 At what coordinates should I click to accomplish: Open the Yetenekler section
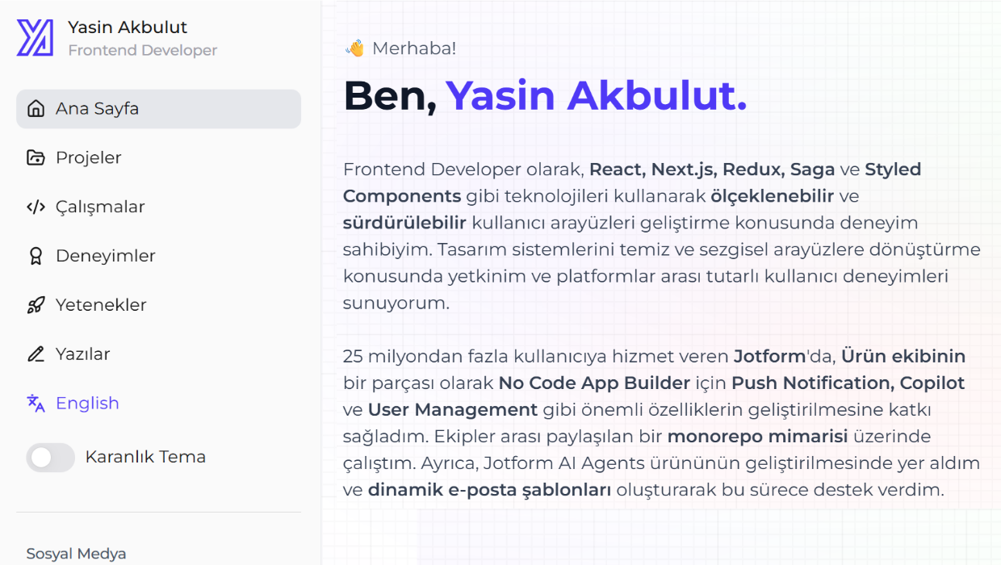101,305
